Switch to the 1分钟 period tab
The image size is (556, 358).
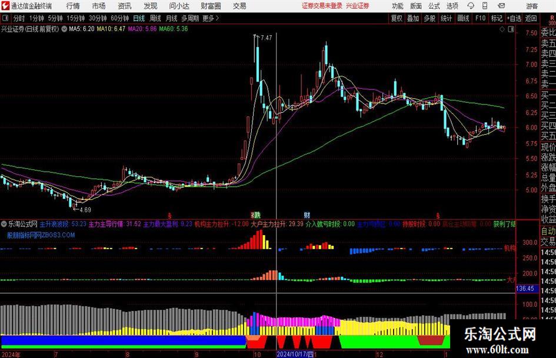pyautogui.click(x=36, y=18)
